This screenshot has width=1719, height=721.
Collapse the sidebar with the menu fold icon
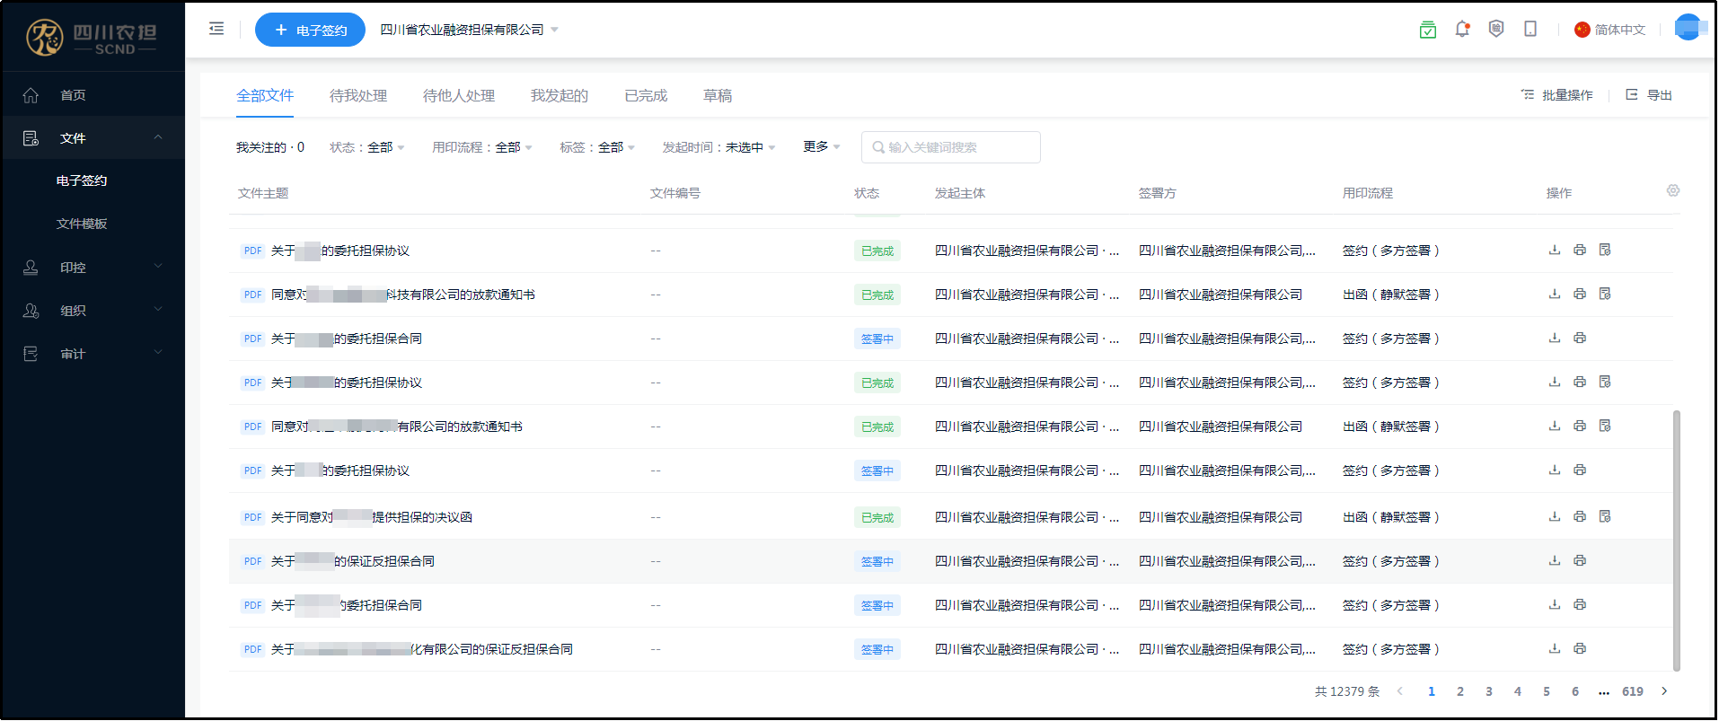216,29
